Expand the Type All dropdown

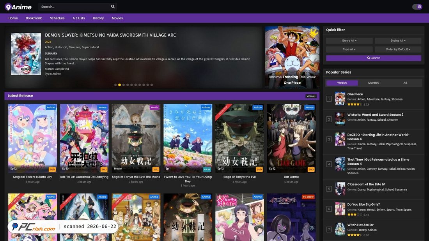pyautogui.click(x=349, y=49)
